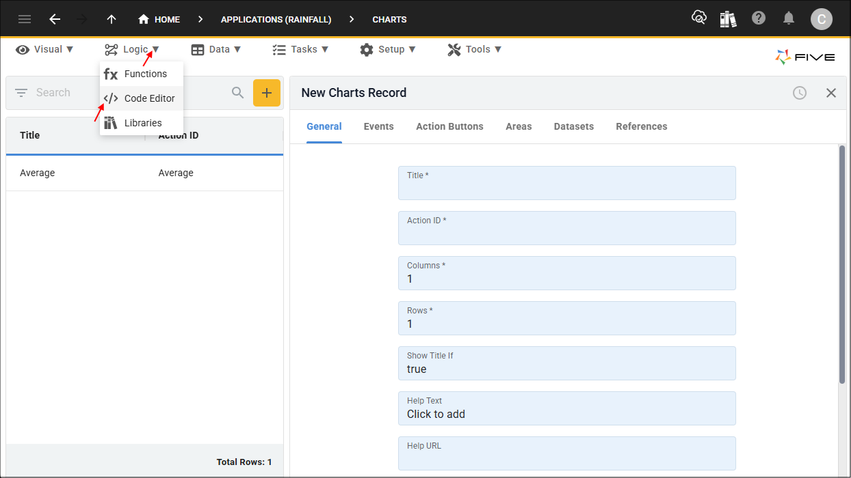Open the help question mark icon
The height and width of the screenshot is (478, 851).
pyautogui.click(x=759, y=18)
